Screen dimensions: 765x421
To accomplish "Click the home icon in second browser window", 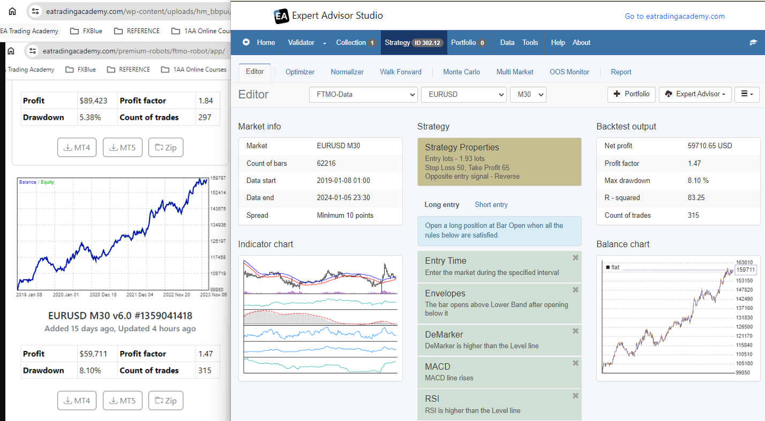I will (11, 51).
